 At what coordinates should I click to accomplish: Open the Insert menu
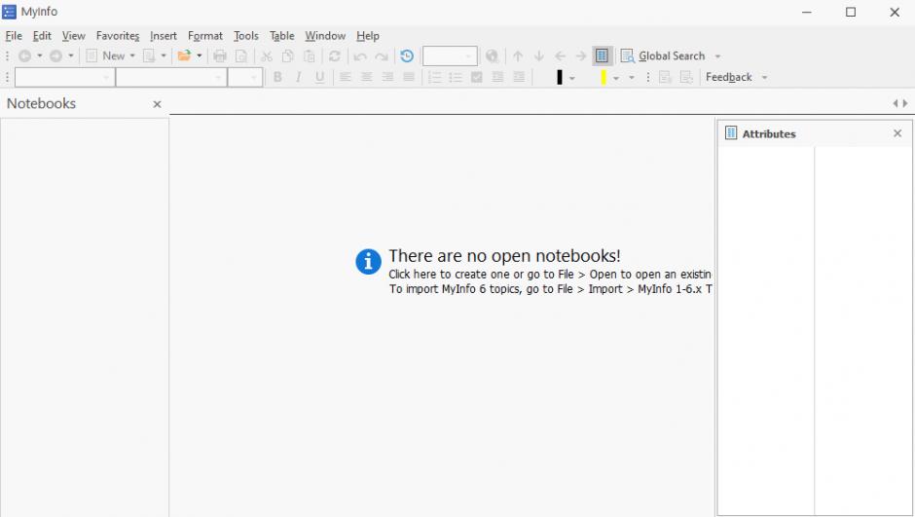point(164,36)
